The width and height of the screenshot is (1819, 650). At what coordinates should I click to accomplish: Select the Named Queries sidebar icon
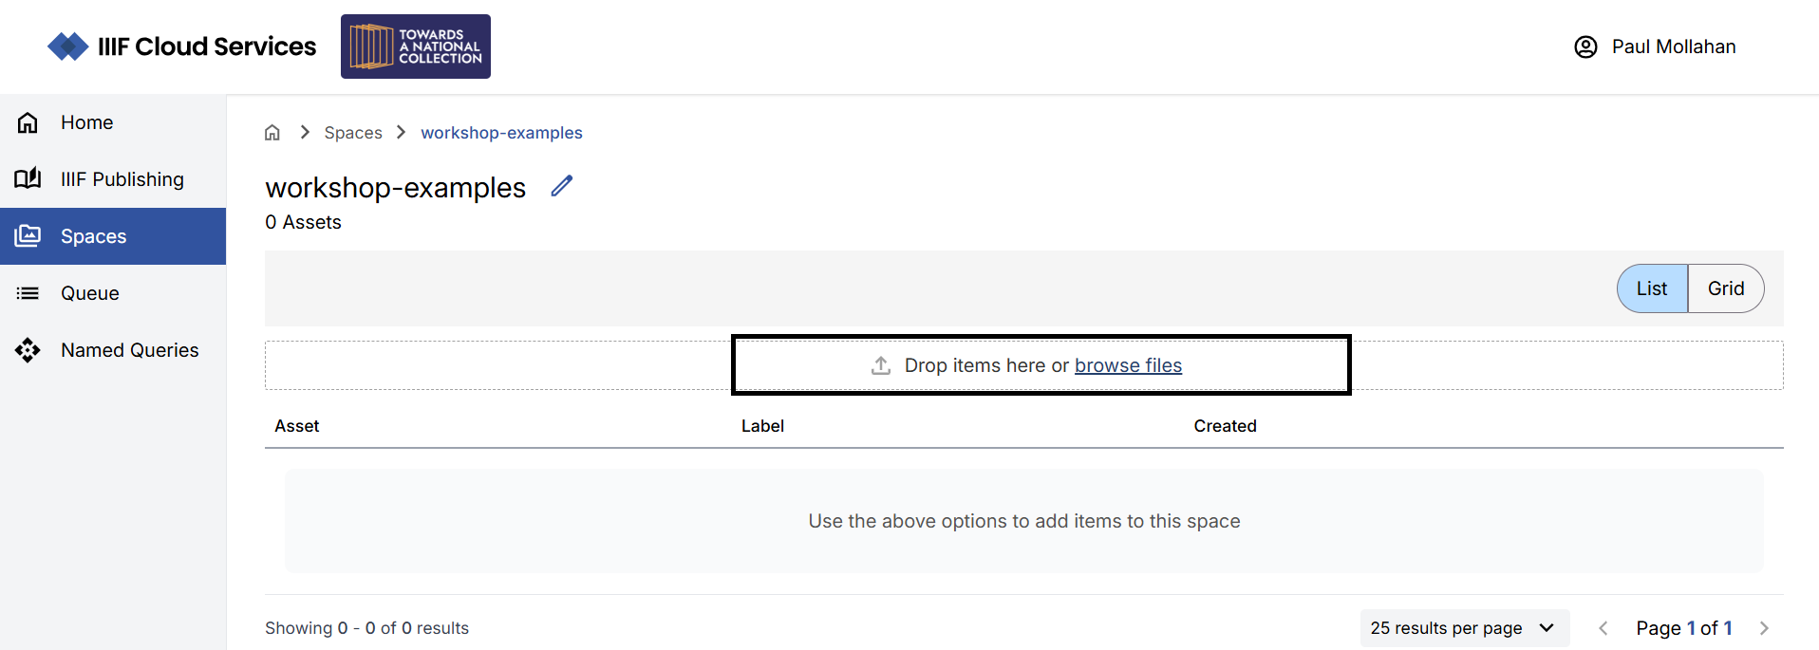click(28, 349)
